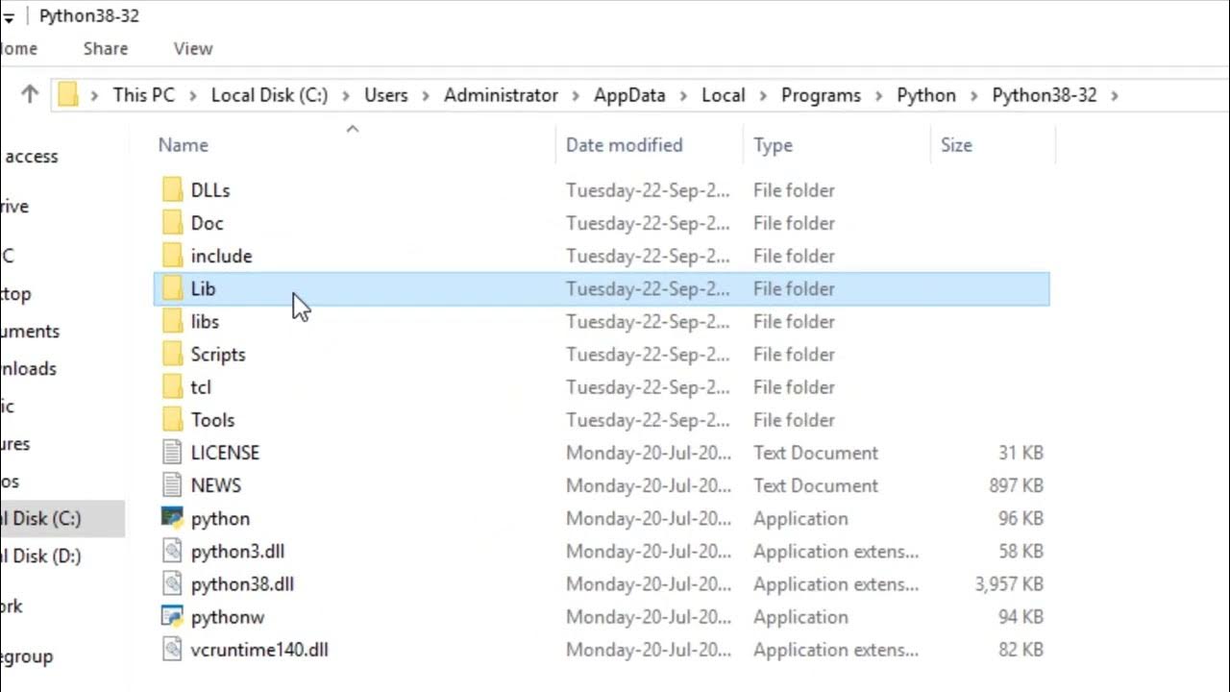Expand chevron after Users in path
Image resolution: width=1230 pixels, height=692 pixels.
(426, 95)
